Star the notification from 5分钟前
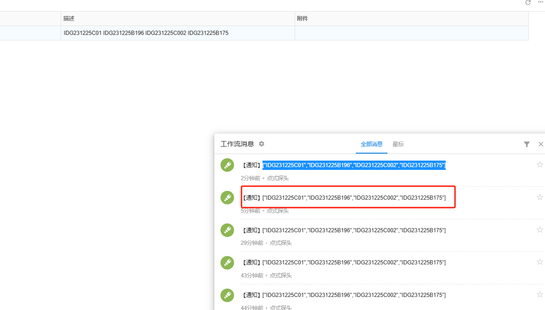Screen dimensions: 545x310 coord(539,197)
